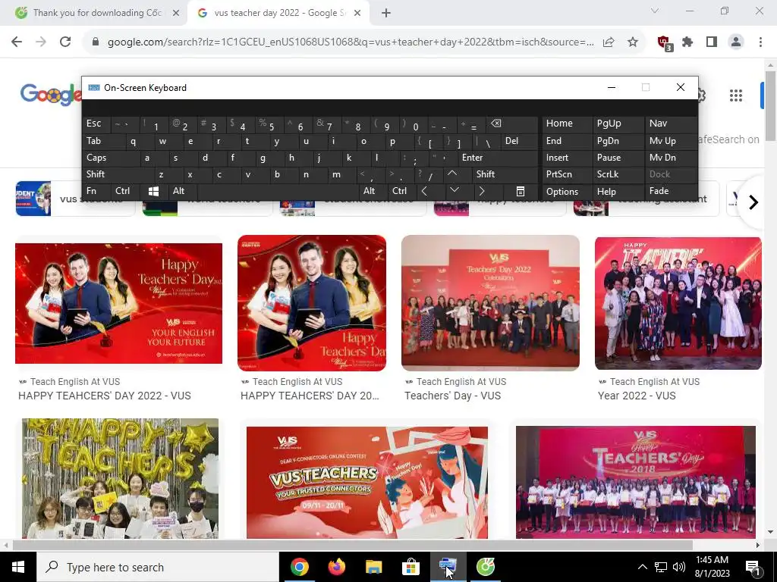Open the tab search dropdown chevron

pyautogui.click(x=655, y=11)
